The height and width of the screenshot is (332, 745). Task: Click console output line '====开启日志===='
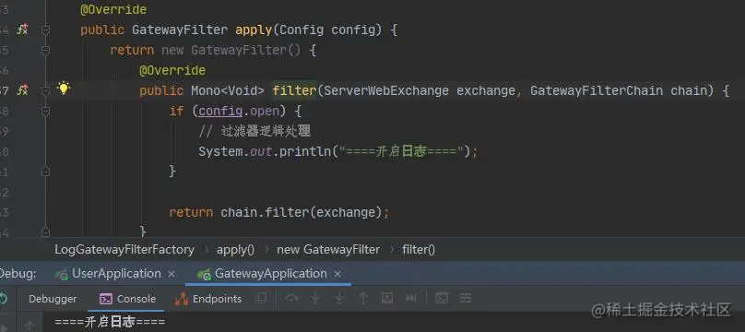[x=110, y=322]
